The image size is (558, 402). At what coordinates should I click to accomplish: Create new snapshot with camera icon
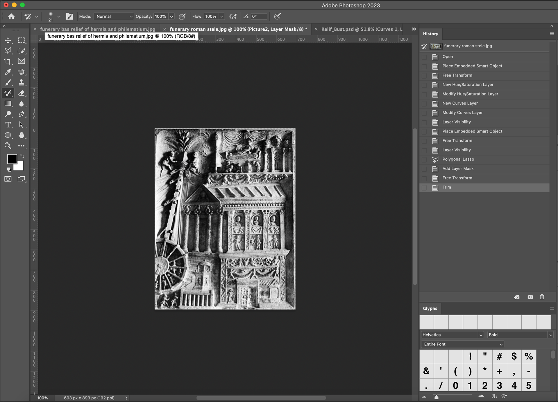(x=530, y=297)
